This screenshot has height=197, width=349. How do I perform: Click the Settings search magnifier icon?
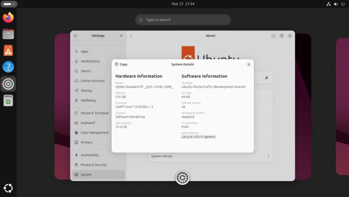[75, 35]
